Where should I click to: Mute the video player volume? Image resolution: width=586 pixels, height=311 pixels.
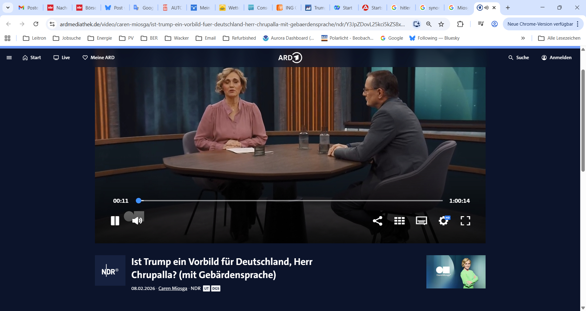[137, 220]
